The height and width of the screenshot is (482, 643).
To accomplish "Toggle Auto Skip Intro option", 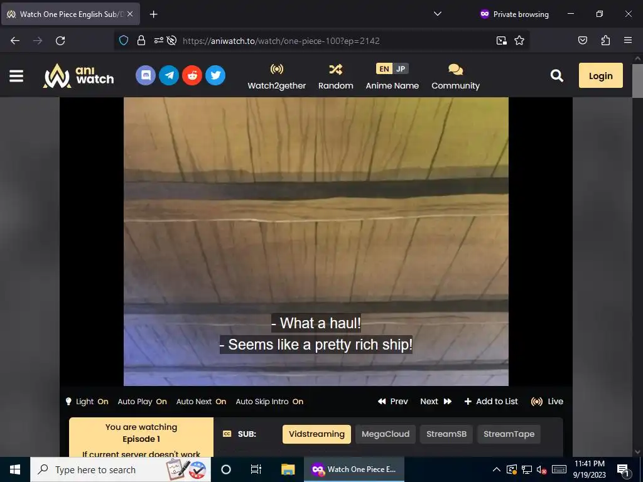I will point(269,402).
